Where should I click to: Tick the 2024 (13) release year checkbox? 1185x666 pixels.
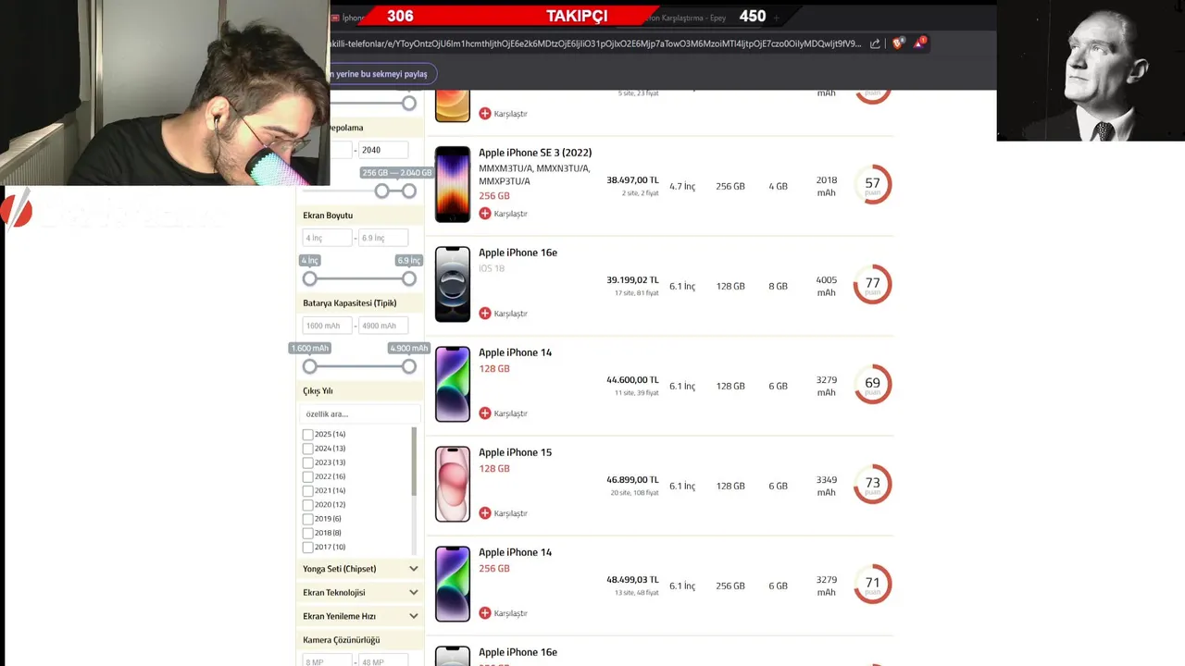coord(307,449)
